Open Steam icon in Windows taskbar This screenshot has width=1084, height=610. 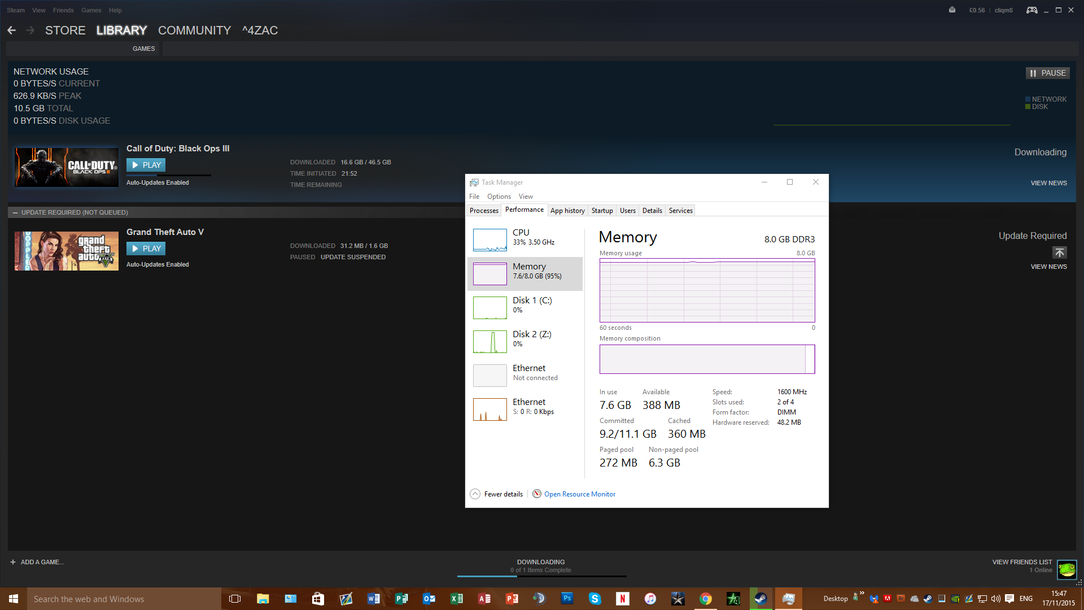(760, 599)
